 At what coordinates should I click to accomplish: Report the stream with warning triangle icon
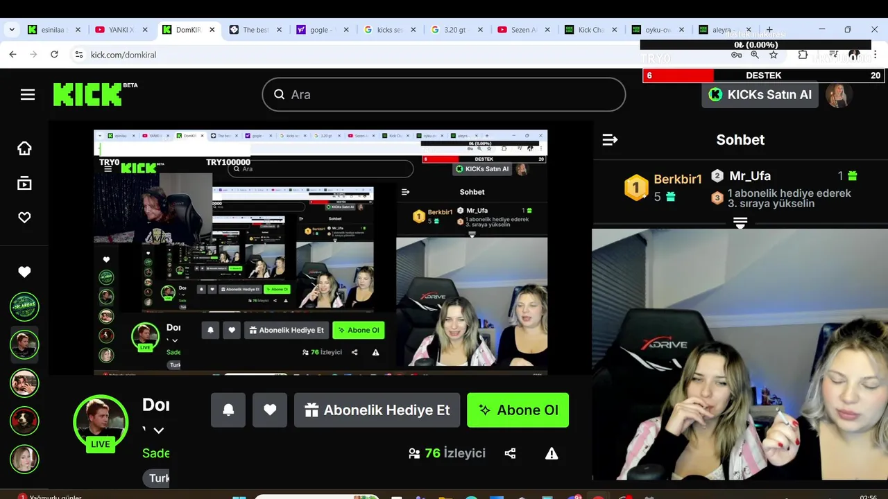pos(552,453)
